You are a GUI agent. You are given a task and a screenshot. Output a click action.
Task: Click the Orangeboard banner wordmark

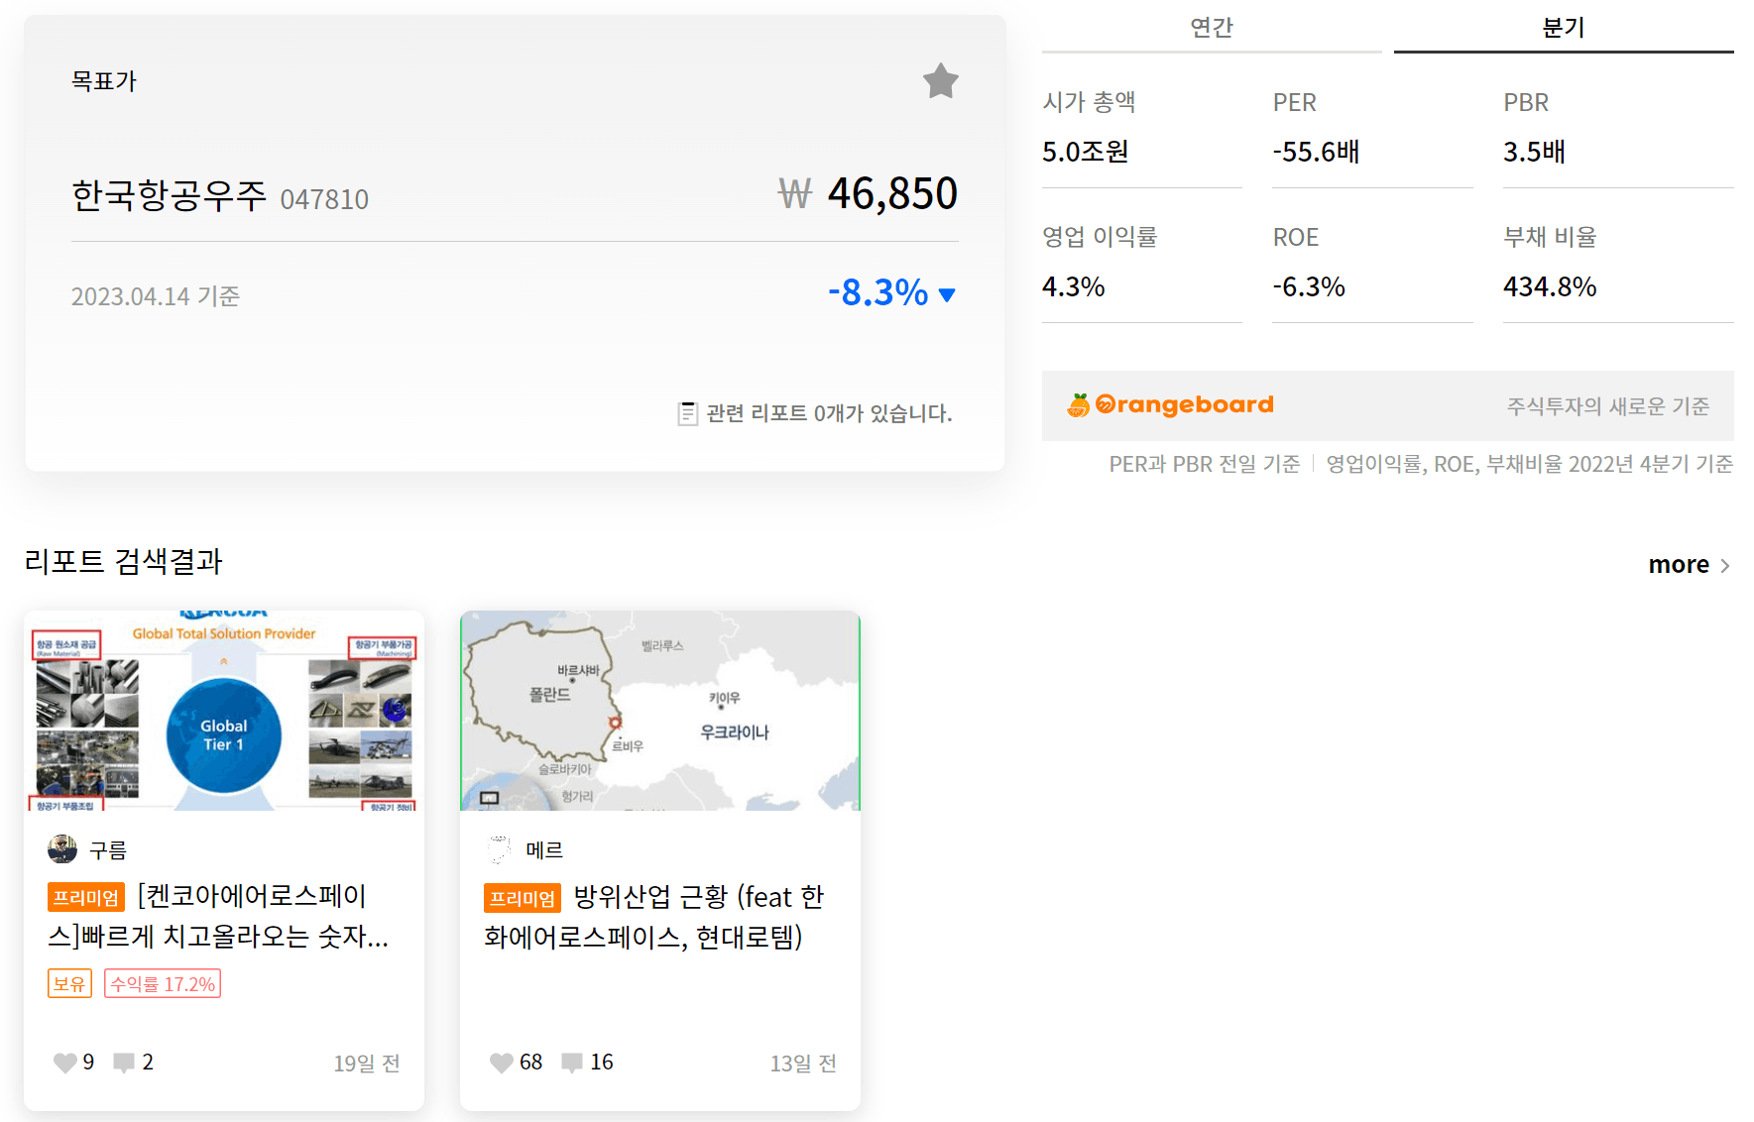tap(1184, 404)
